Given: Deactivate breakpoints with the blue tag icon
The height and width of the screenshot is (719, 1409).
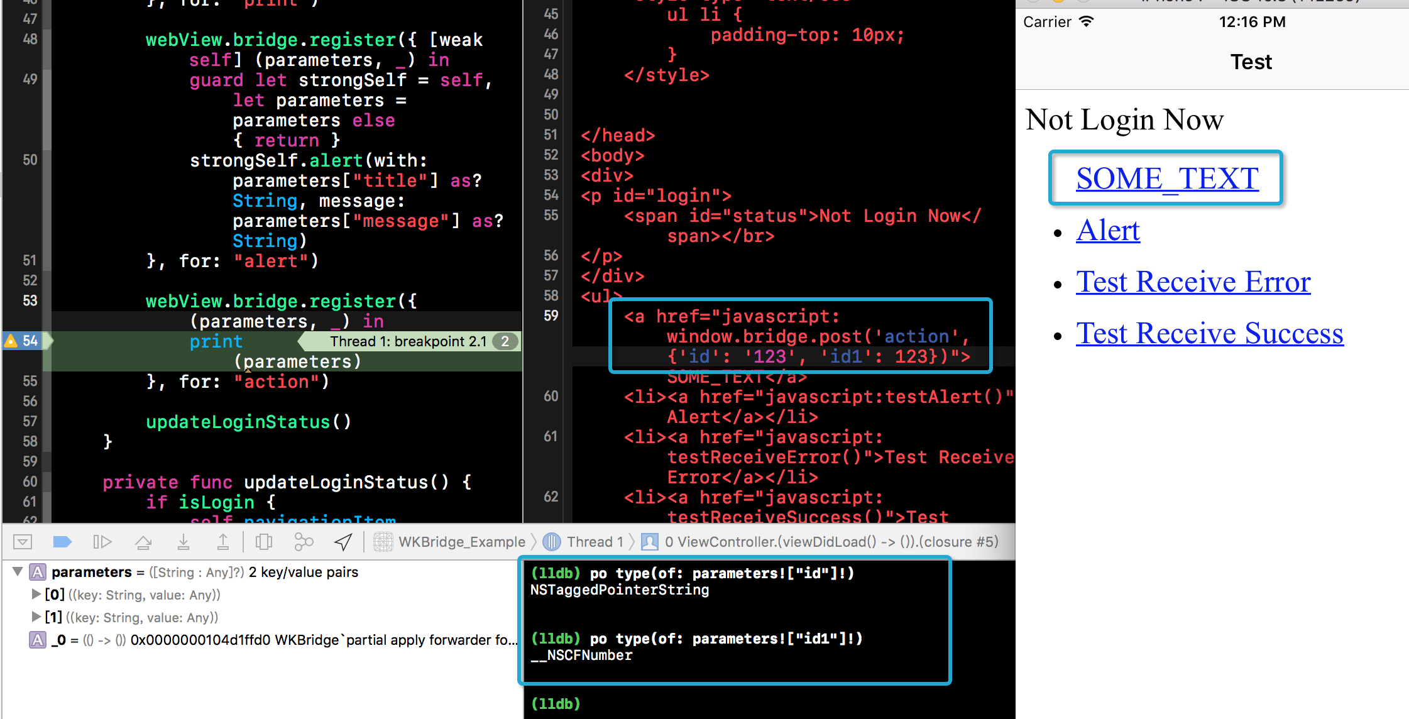Looking at the screenshot, I should [x=62, y=542].
